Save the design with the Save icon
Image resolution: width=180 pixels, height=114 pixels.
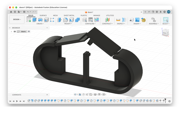pos(24,12)
